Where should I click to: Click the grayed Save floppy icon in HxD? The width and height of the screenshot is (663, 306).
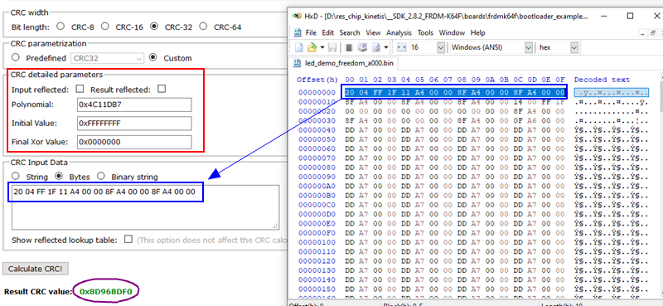click(x=332, y=47)
